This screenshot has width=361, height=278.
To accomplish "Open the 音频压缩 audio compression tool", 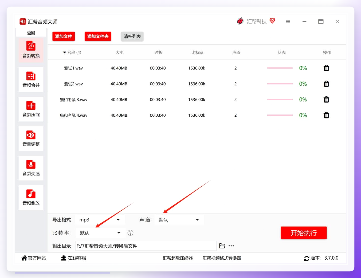I will click(x=31, y=109).
